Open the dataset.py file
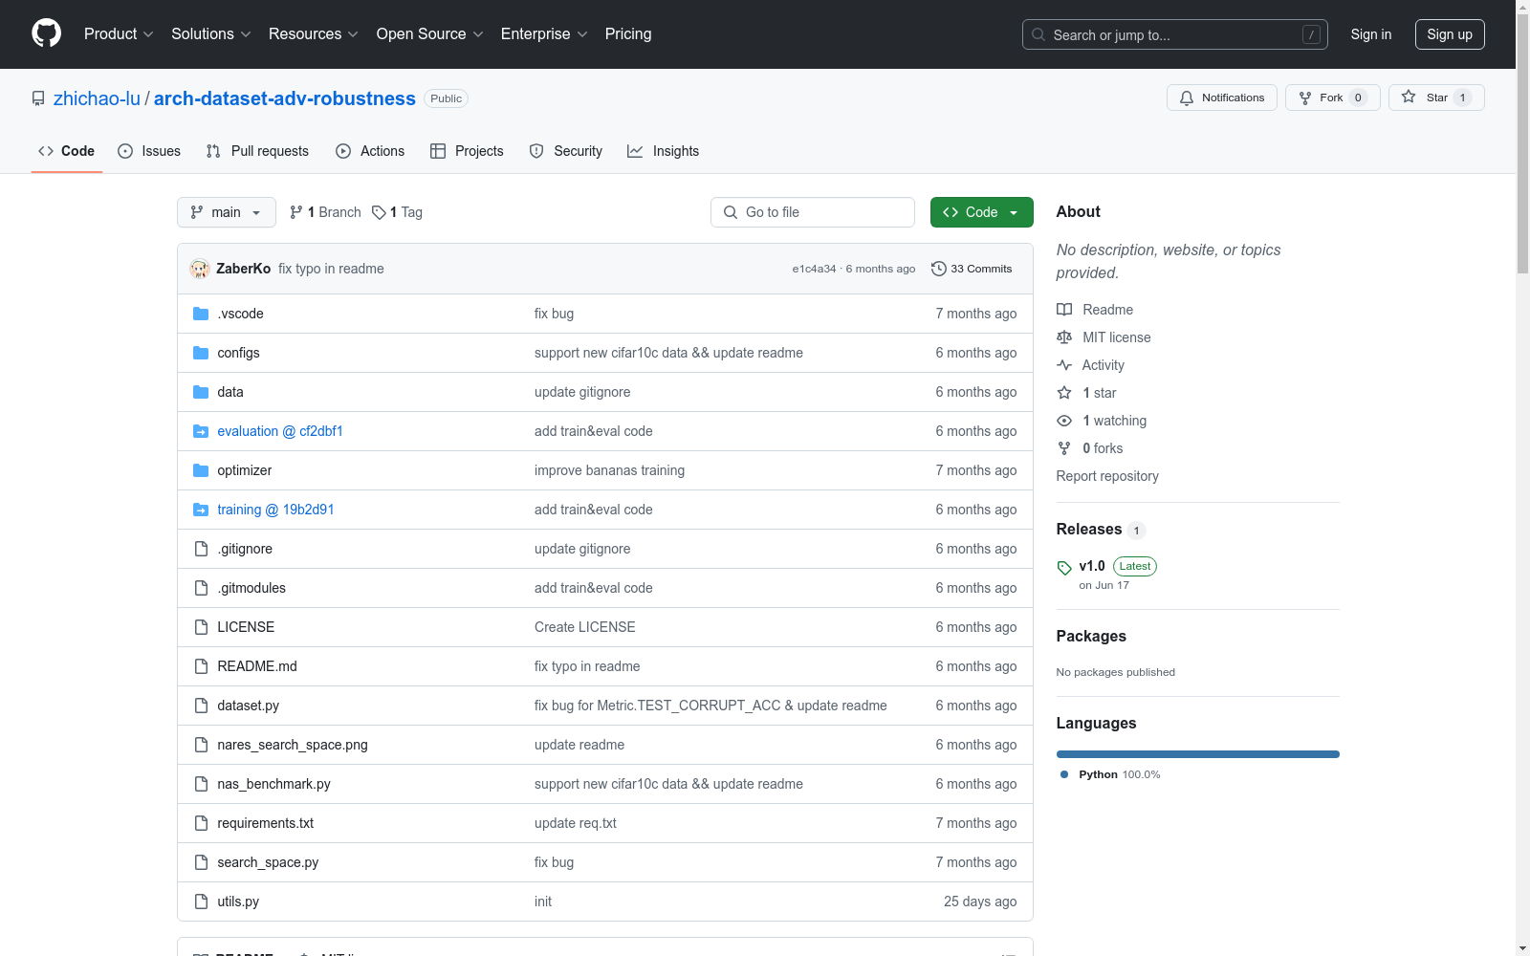This screenshot has width=1530, height=956. 249,706
